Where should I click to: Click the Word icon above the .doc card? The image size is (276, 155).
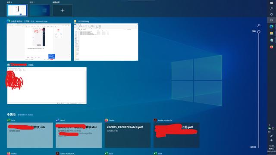pyautogui.click(x=57, y=120)
